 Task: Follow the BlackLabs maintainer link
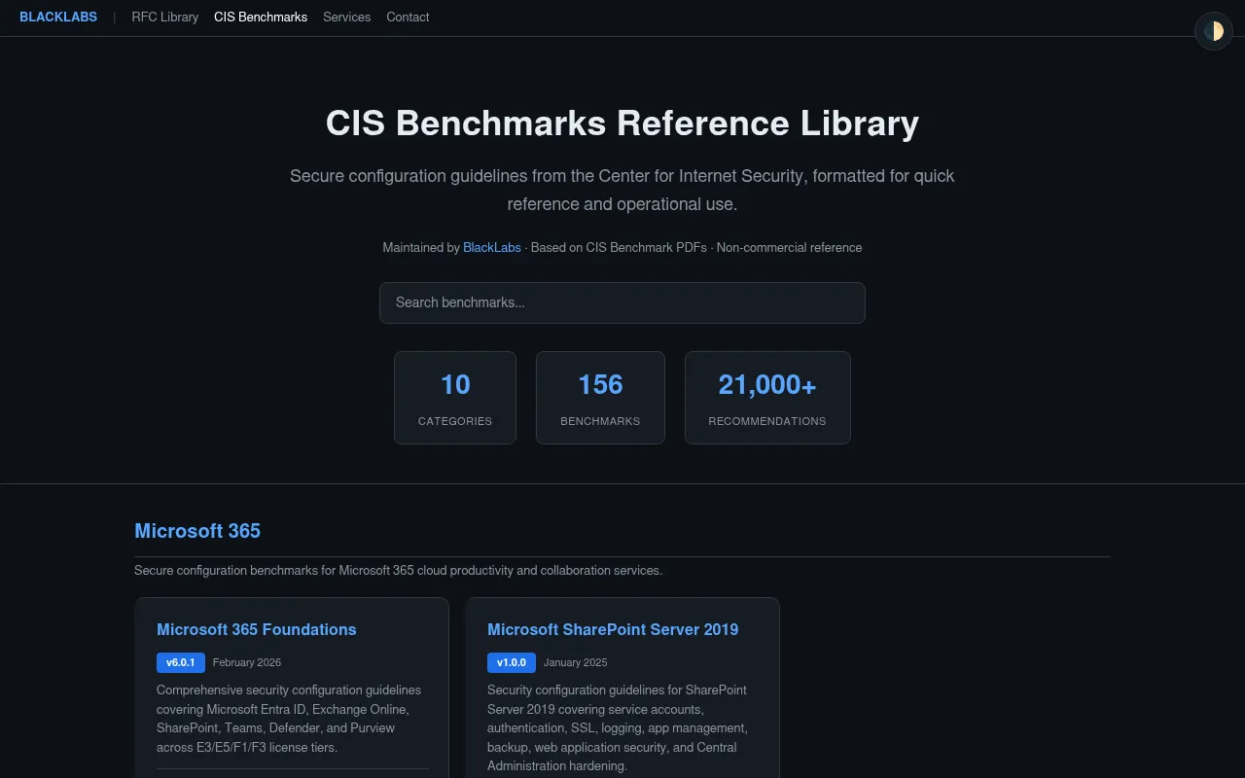pyautogui.click(x=492, y=248)
